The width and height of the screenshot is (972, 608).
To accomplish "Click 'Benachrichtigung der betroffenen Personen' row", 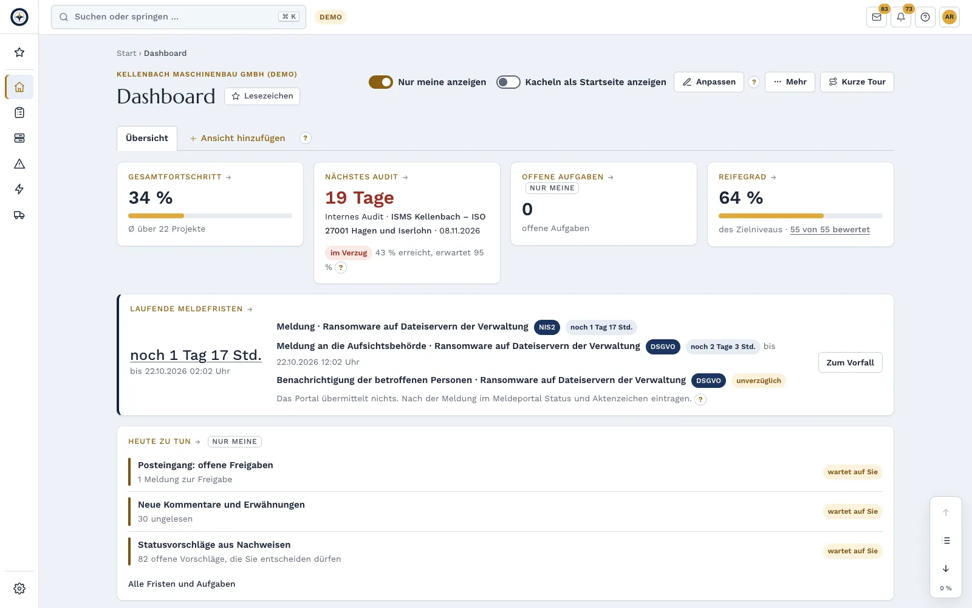I will [481, 381].
